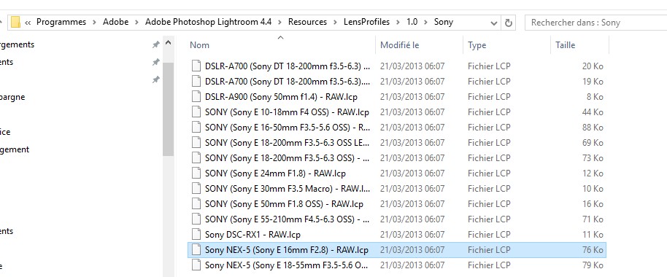Go to the Resources breadcrumb
667x277 pixels.
tap(307, 22)
